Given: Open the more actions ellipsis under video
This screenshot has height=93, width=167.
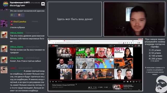Looking at the screenshot, I should 110,87.
